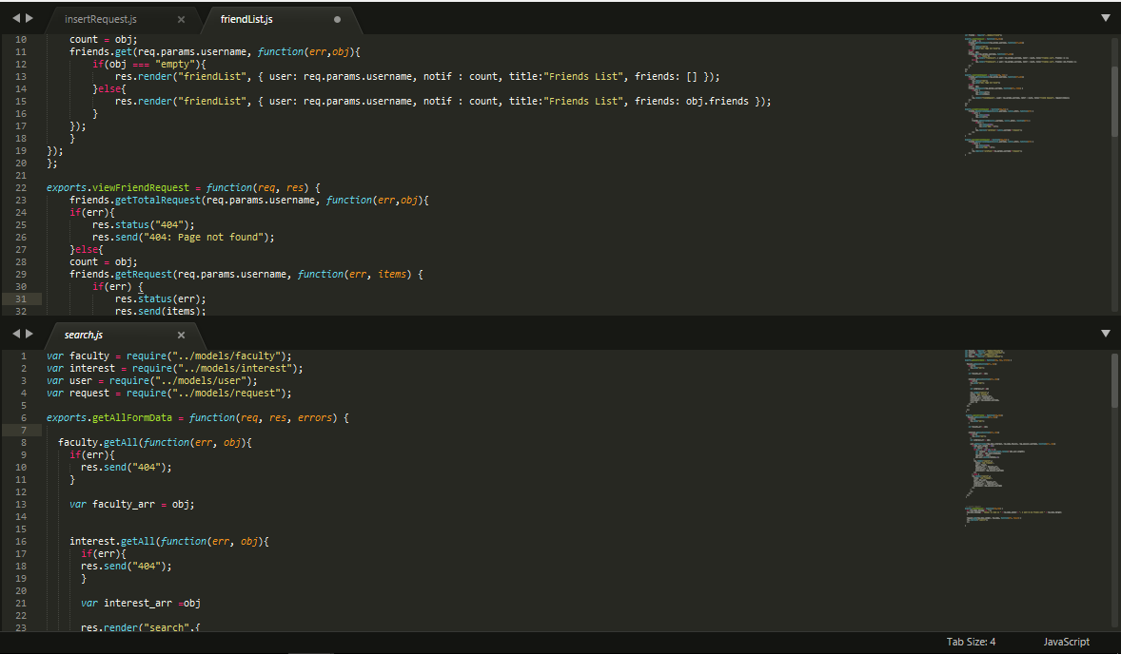This screenshot has height=654, width=1121.
Task: Click empty line 7 in search.js
Action: point(501,430)
